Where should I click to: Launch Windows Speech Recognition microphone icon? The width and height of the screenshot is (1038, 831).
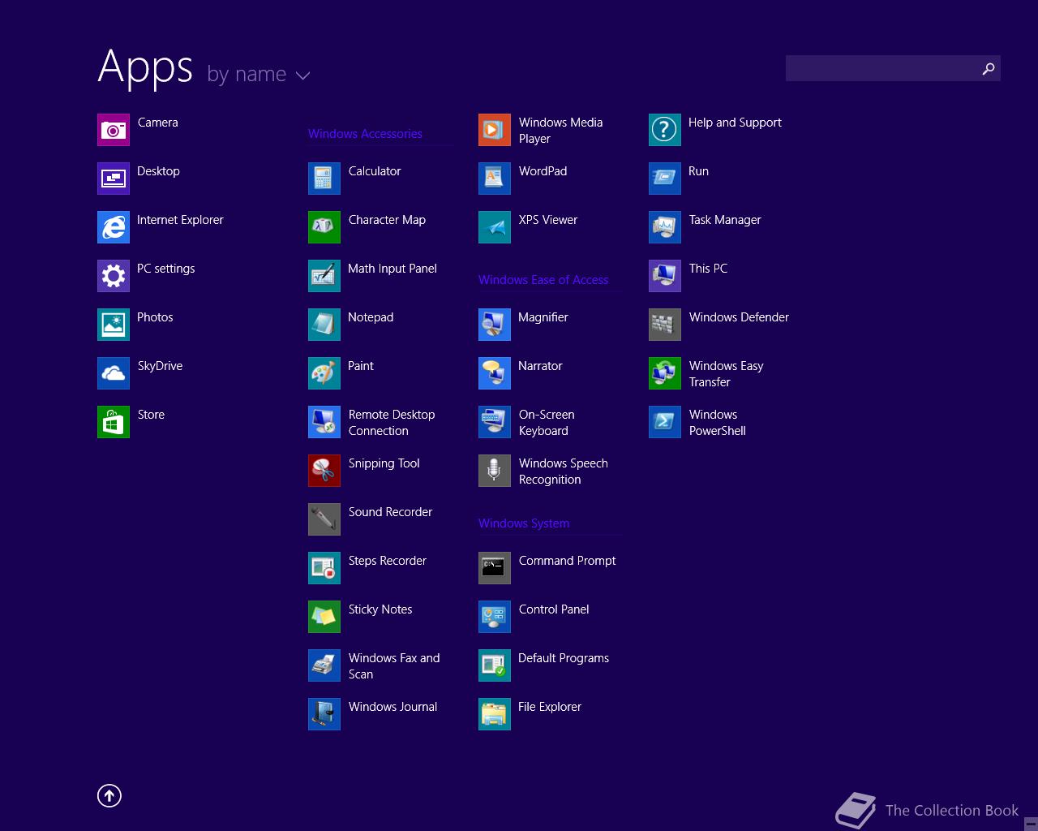[x=495, y=471]
